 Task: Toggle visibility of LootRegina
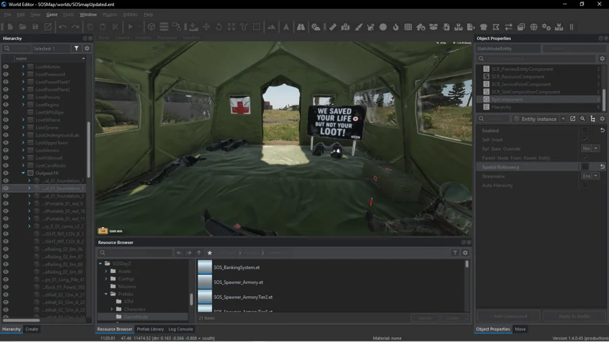pyautogui.click(x=6, y=105)
